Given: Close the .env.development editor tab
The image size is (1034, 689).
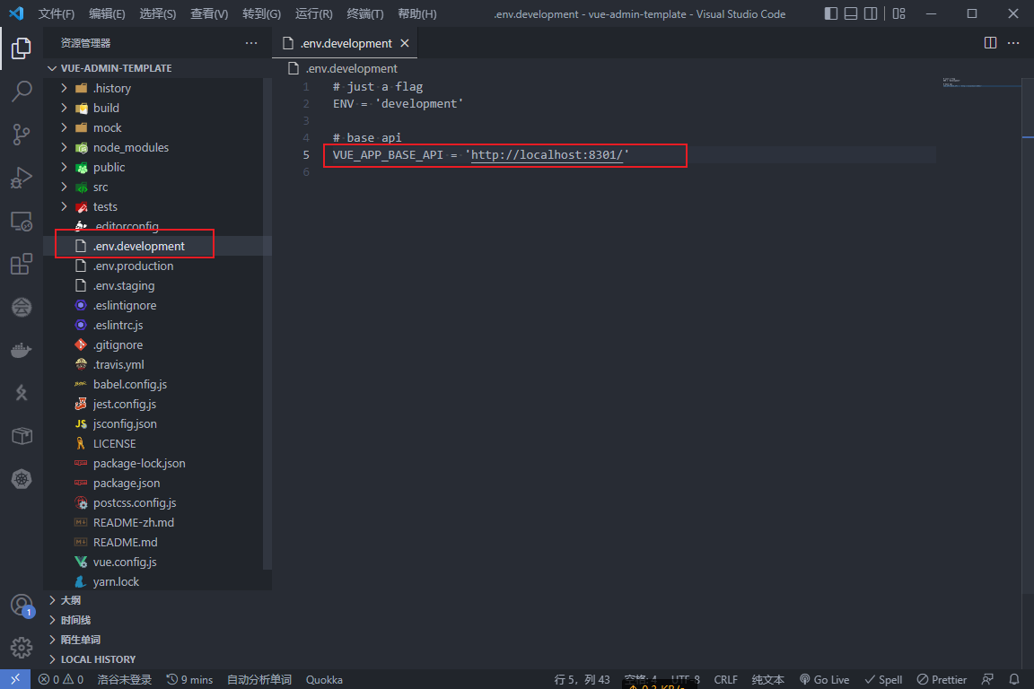Looking at the screenshot, I should 405,43.
